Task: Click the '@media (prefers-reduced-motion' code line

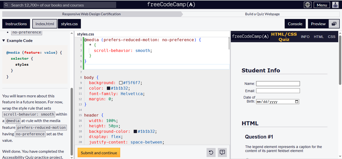Action: [x=142, y=40]
